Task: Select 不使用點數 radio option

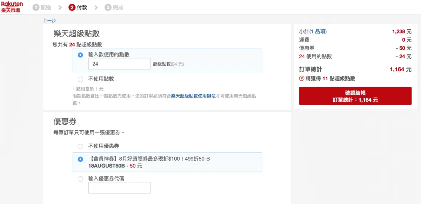Action: [x=81, y=79]
